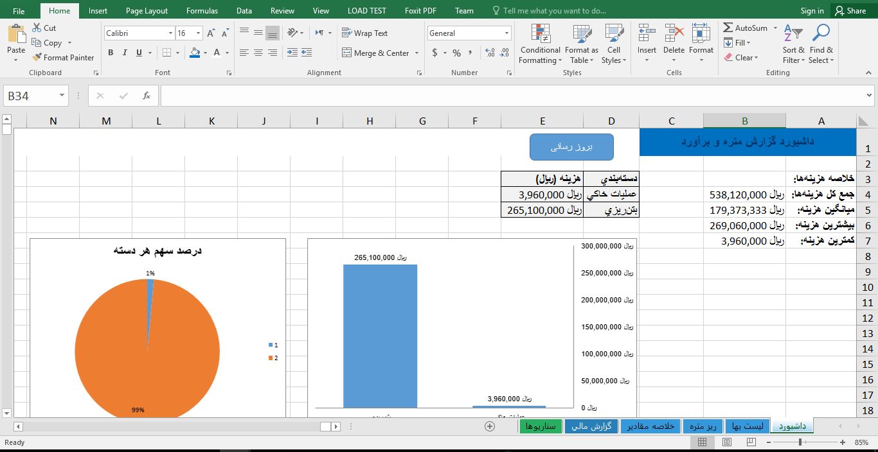This screenshot has height=452, width=878.
Task: Open the File tab
Action: coord(19,10)
